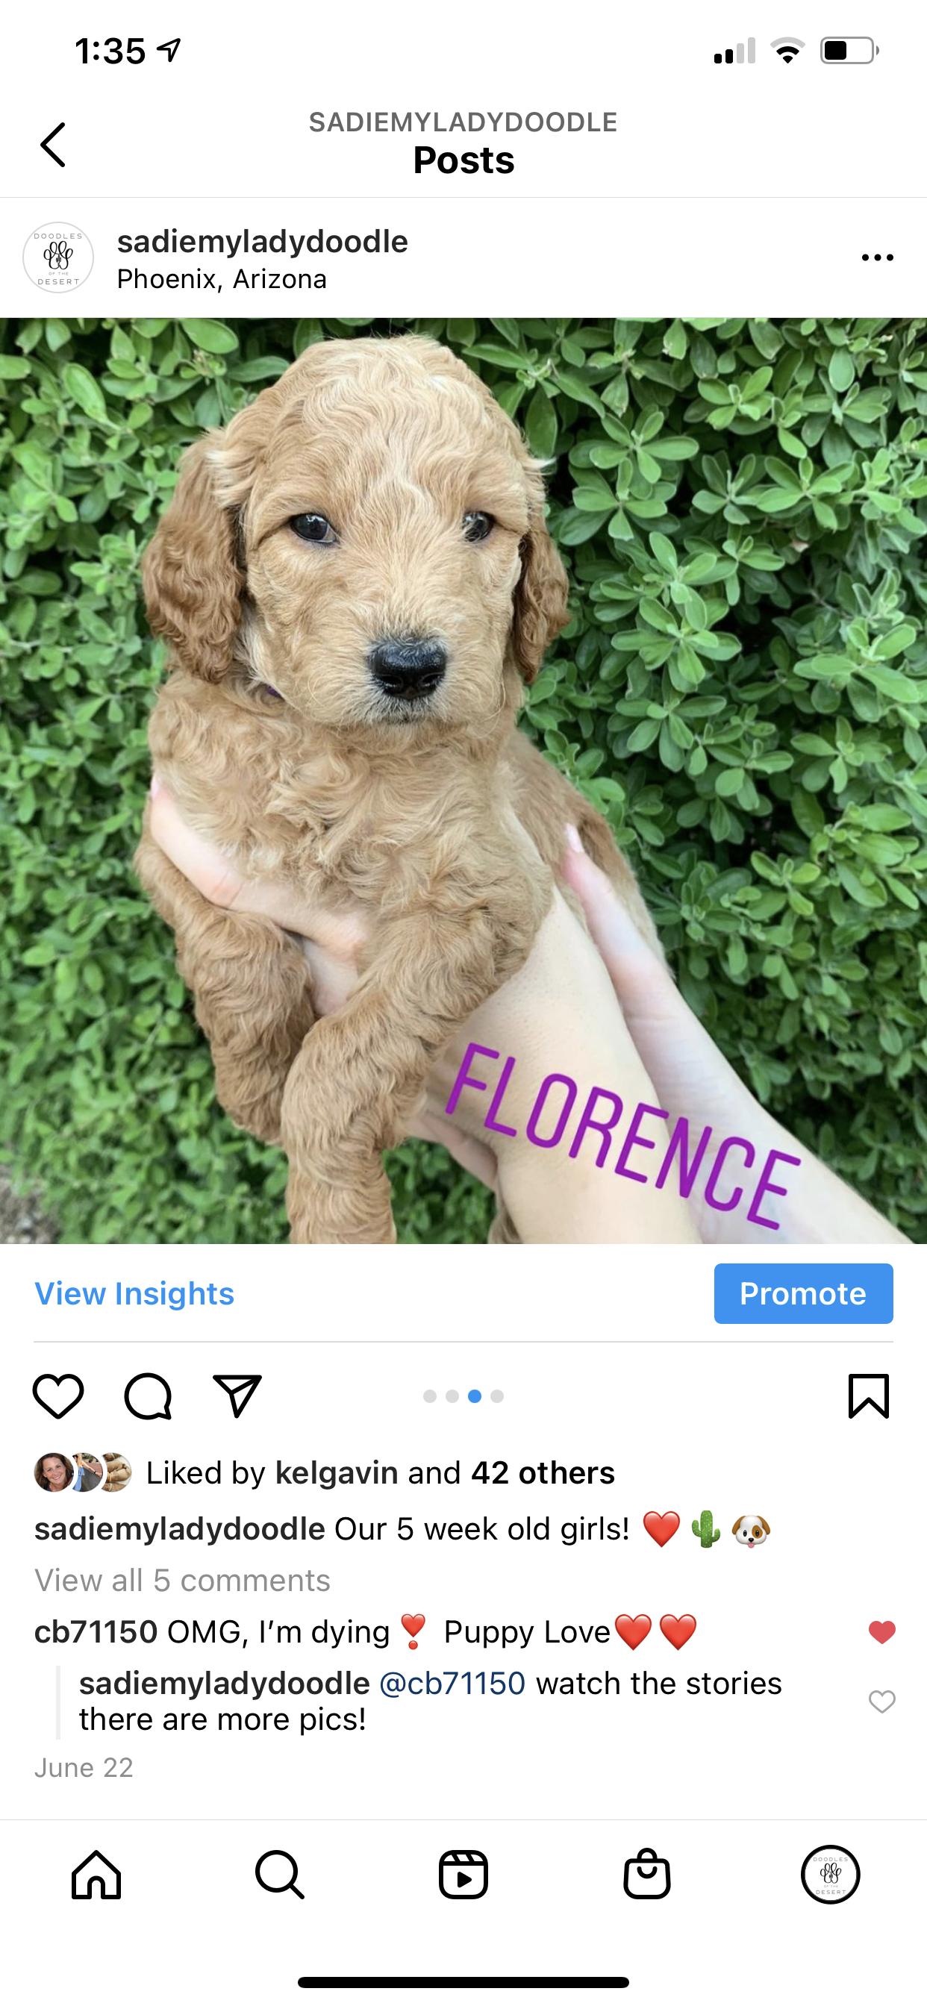Open the three-dot post options menu
Screen dimensions: 927x2006
pyautogui.click(x=877, y=257)
